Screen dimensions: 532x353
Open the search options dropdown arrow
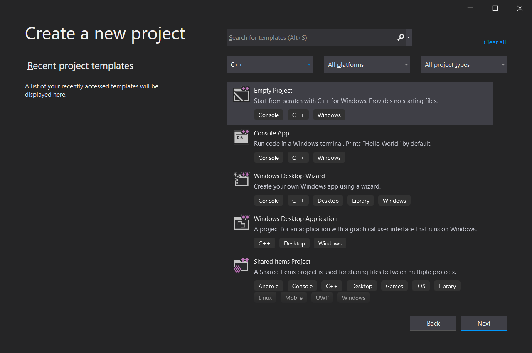409,38
